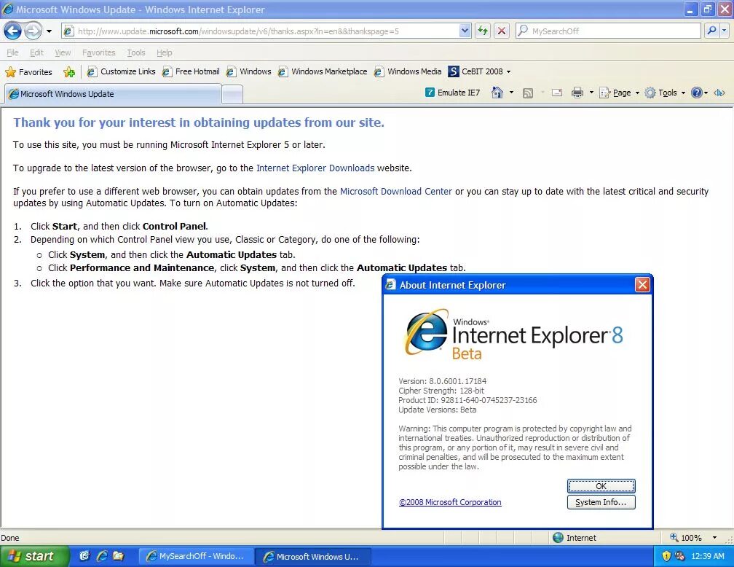The height and width of the screenshot is (567, 734).
Task: Click the System Info button
Action: 601,502
